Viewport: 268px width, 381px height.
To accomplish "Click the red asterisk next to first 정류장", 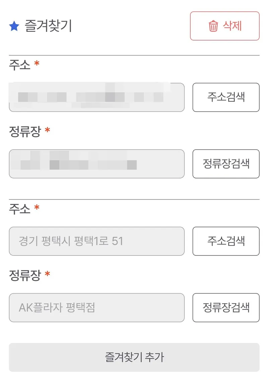I will click(x=48, y=130).
